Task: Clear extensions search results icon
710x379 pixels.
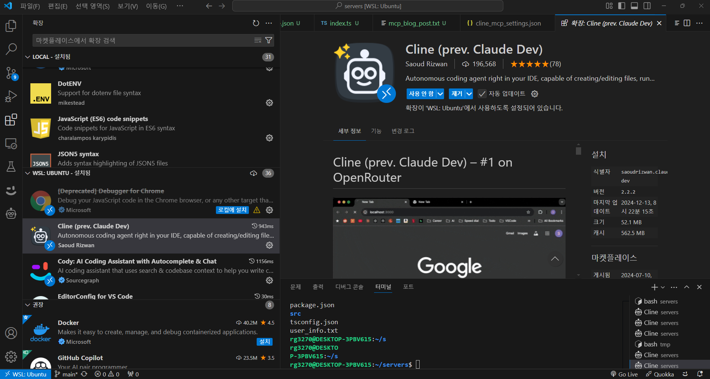Action: coord(258,40)
